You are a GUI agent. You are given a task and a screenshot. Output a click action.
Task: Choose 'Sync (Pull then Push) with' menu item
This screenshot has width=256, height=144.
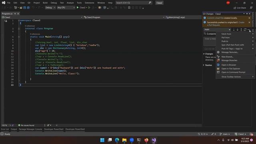235,45
